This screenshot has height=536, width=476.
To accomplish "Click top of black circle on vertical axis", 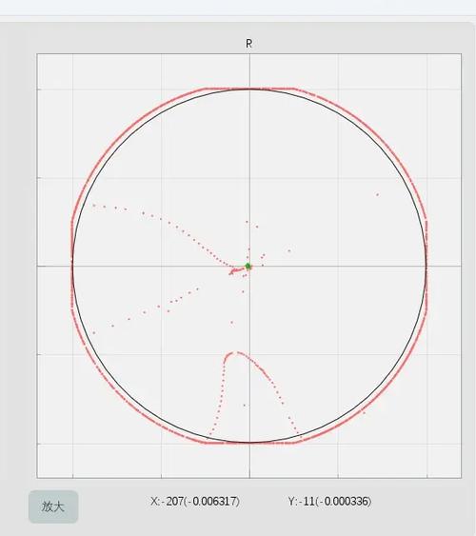I will point(249,89).
